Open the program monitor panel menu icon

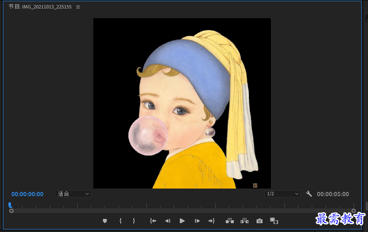(x=78, y=7)
